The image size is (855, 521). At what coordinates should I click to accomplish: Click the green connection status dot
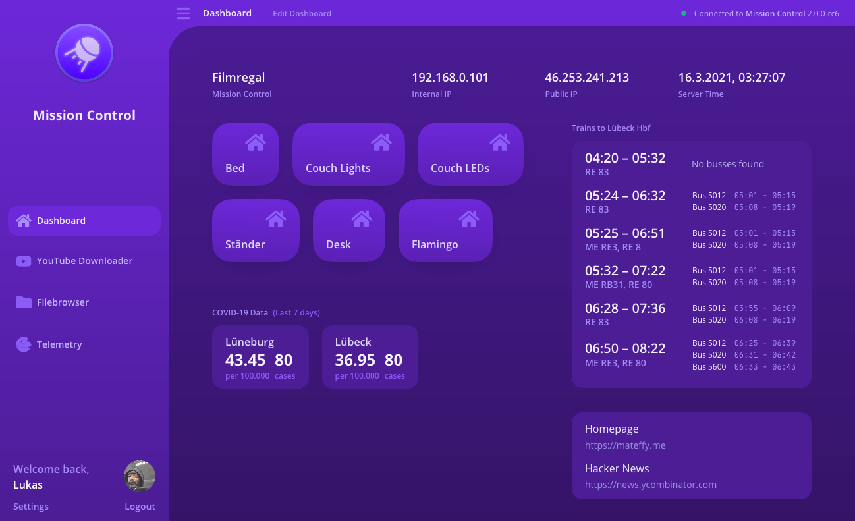[684, 13]
